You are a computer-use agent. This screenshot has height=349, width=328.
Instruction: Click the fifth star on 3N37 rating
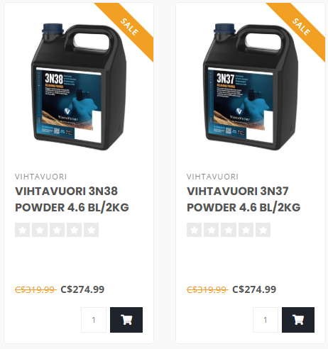click(x=263, y=230)
